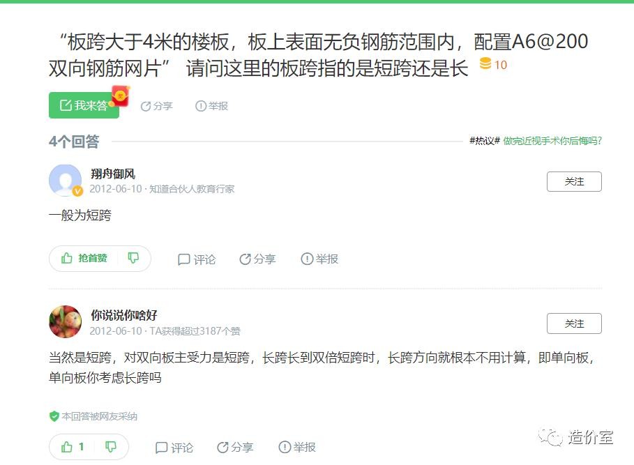Share the adopted second answer
Image resolution: width=634 pixels, height=465 pixels.
235,448
